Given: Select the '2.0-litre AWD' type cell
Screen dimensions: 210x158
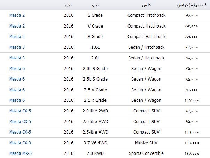Looking at the screenshot, I should tap(95, 121).
